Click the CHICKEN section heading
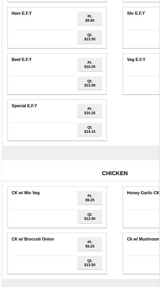The image size is (168, 287). coord(114,173)
